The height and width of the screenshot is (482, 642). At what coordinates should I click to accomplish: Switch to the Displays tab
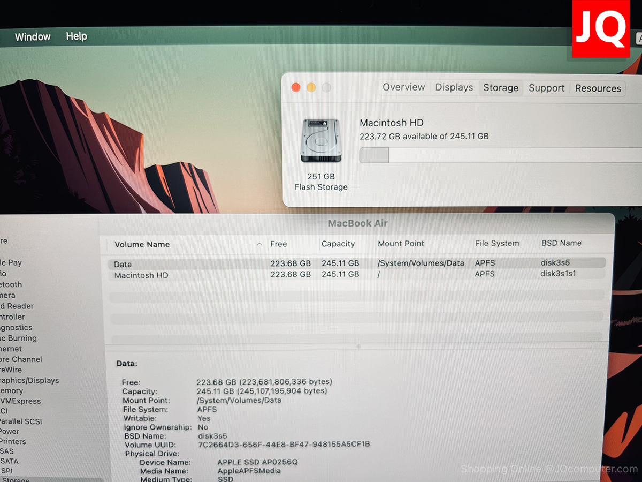[x=454, y=87]
